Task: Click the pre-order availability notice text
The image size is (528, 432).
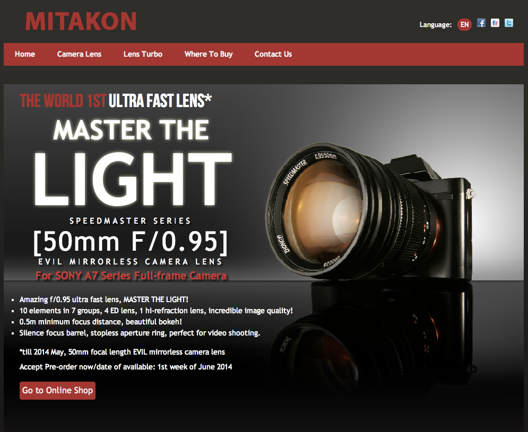Action: (x=126, y=367)
